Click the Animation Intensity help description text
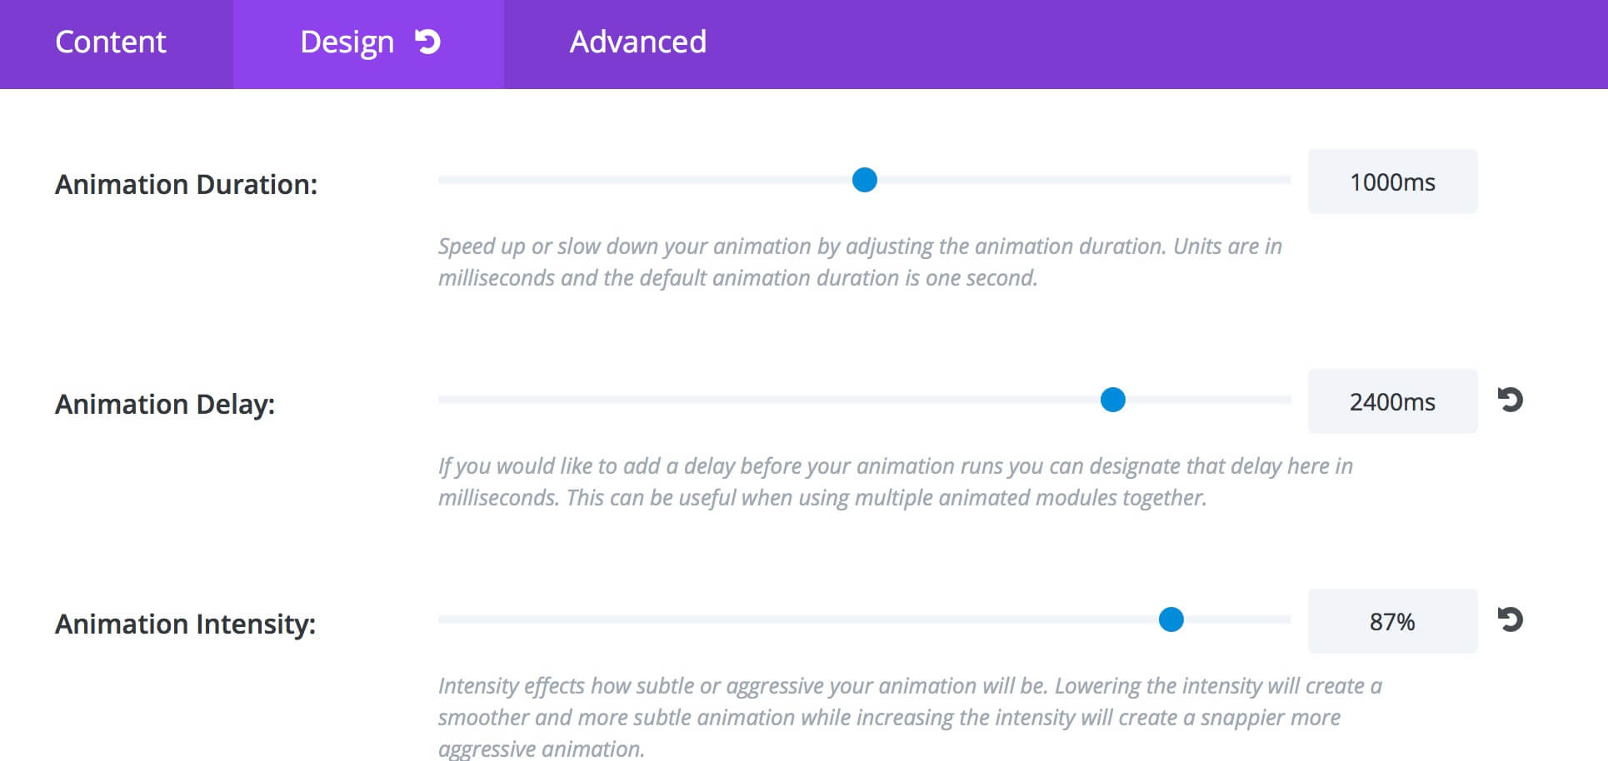Viewport: 1608px width, 761px height. click(x=910, y=717)
